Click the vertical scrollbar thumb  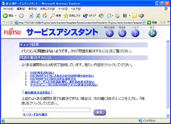[168, 76]
